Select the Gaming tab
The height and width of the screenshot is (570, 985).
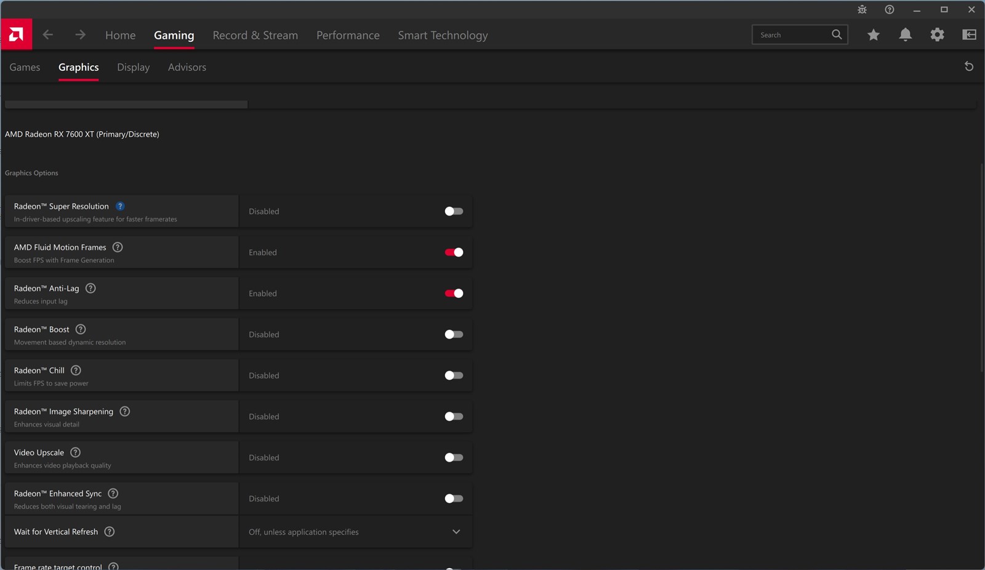[x=174, y=35]
